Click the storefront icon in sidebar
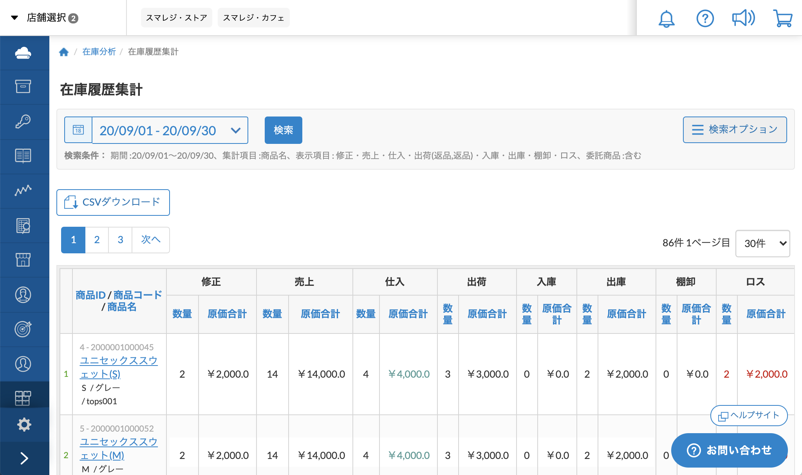The width and height of the screenshot is (802, 475). [x=23, y=260]
